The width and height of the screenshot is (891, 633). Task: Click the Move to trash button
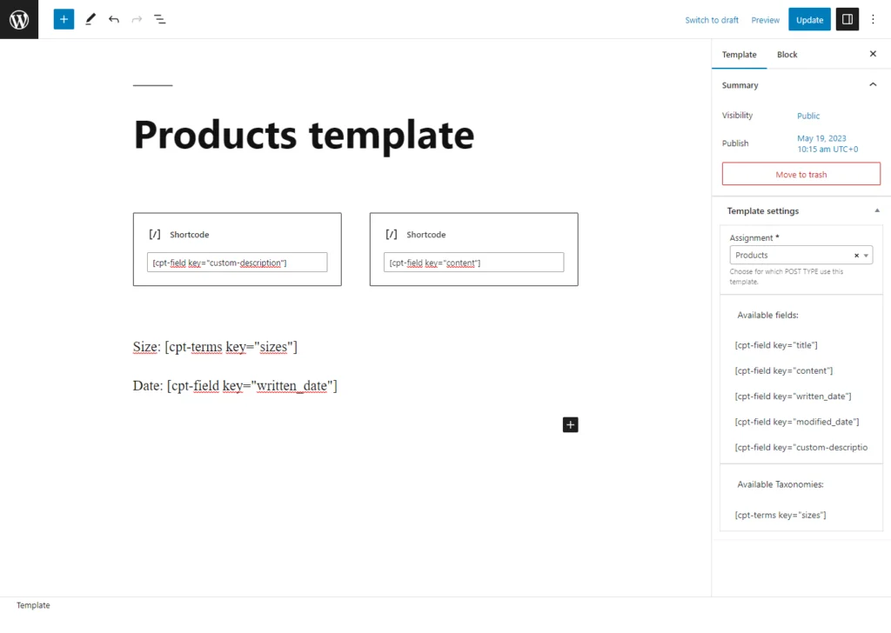(801, 173)
